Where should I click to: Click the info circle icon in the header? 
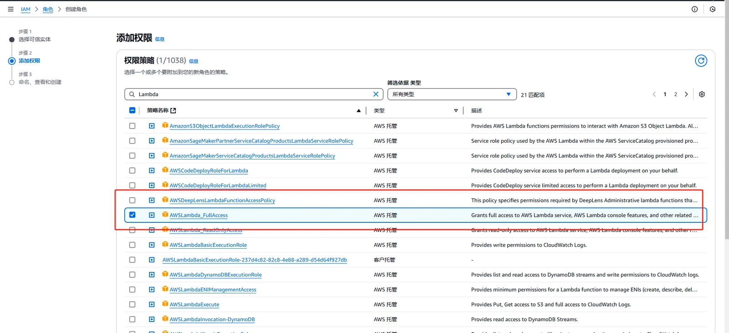(x=694, y=9)
